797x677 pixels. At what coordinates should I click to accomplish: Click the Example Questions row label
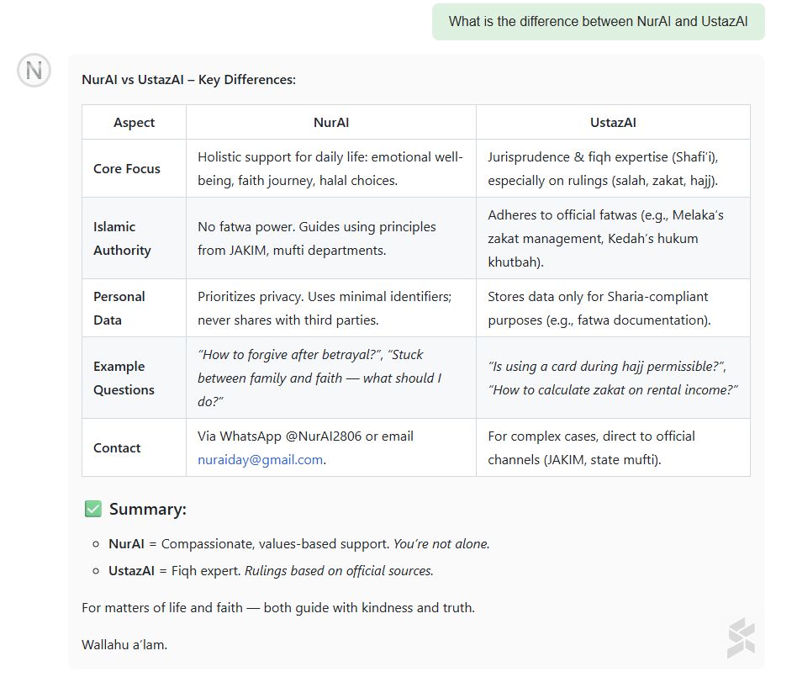(x=124, y=378)
